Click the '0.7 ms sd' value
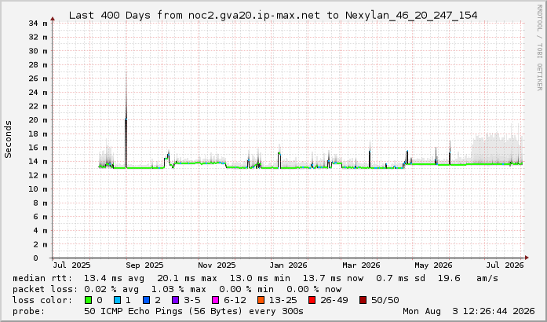The height and width of the screenshot is (322, 547). pos(400,278)
